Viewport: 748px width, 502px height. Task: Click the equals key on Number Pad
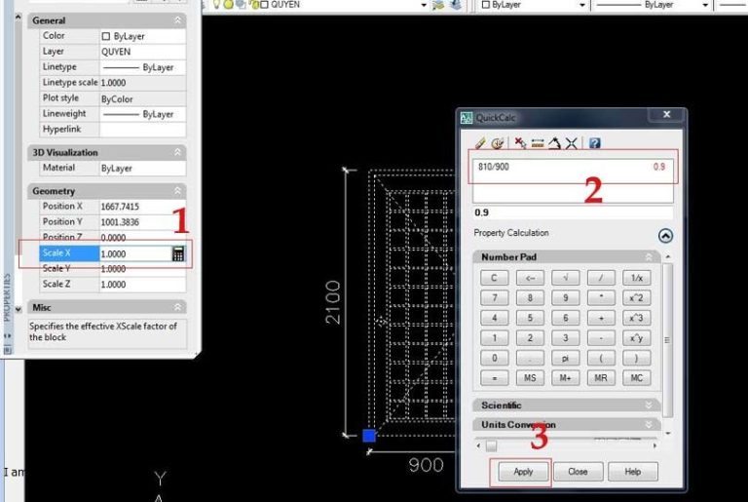494,378
